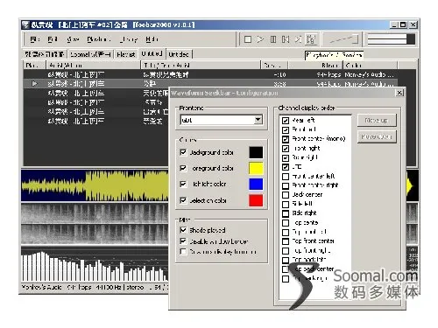This screenshot has height=328, width=438.
Task: Click the Move down button
Action: click(377, 136)
